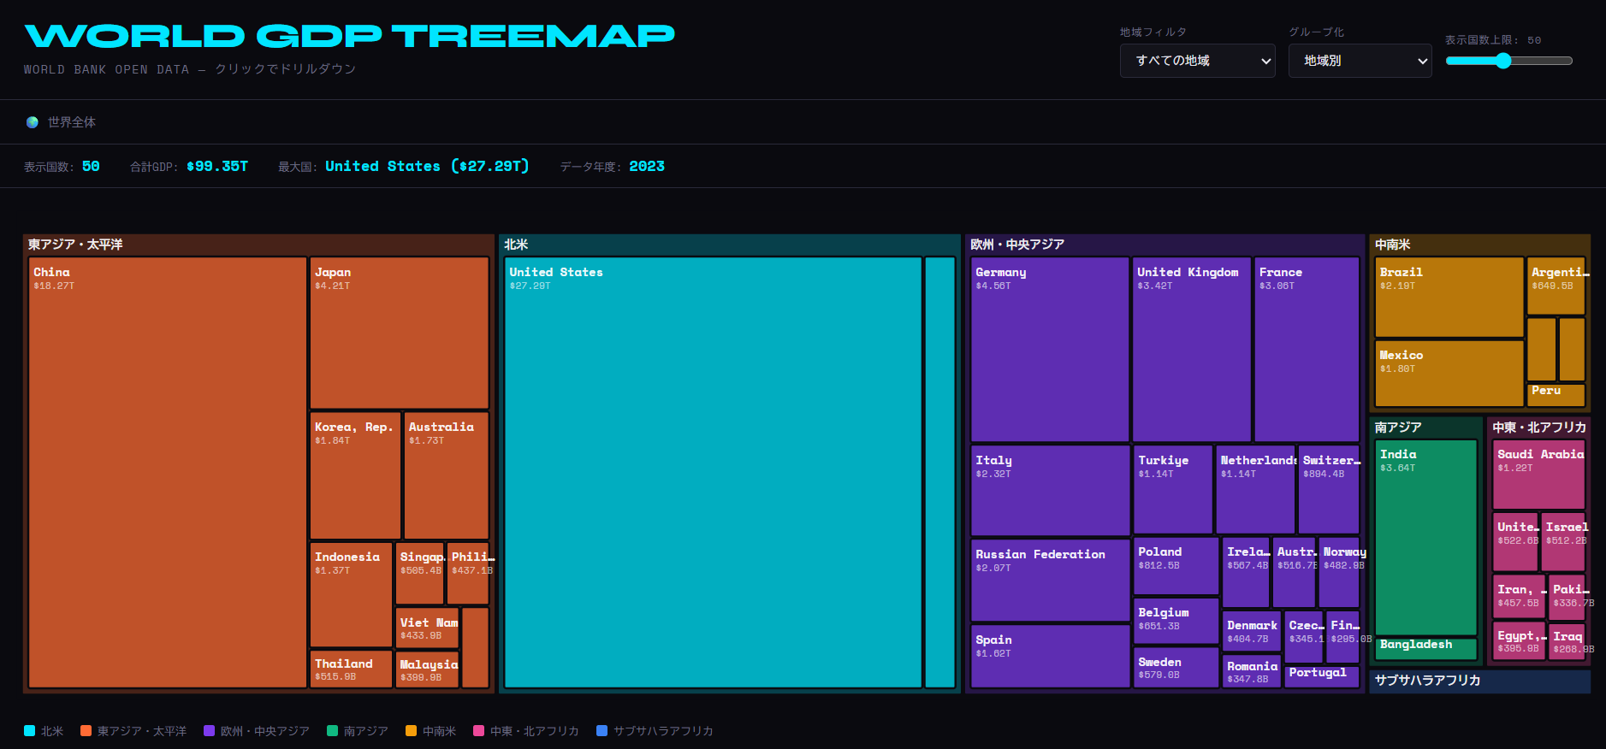The height and width of the screenshot is (749, 1606).
Task: Click the Turkiye tile
Action: click(1172, 490)
